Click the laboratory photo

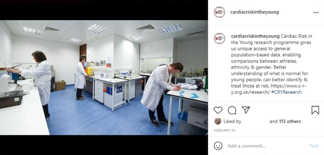(x=104, y=77)
